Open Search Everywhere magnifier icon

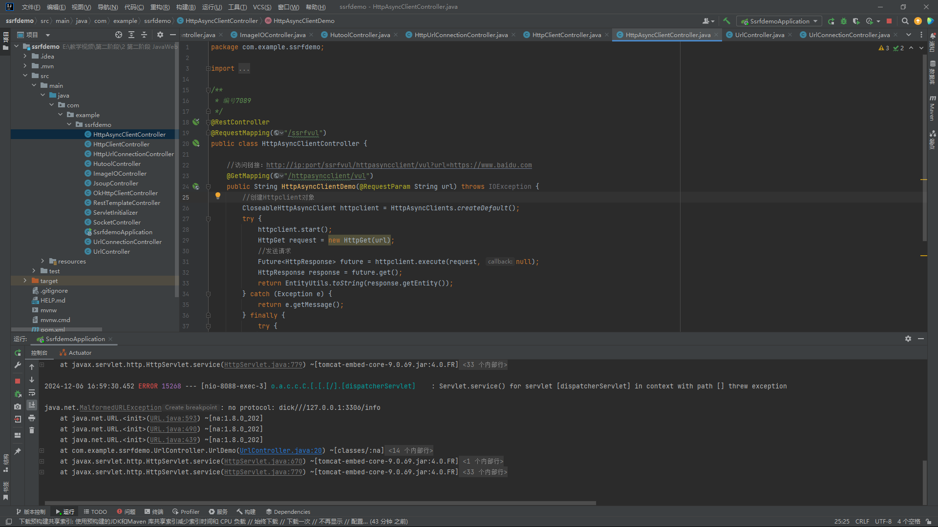point(905,21)
